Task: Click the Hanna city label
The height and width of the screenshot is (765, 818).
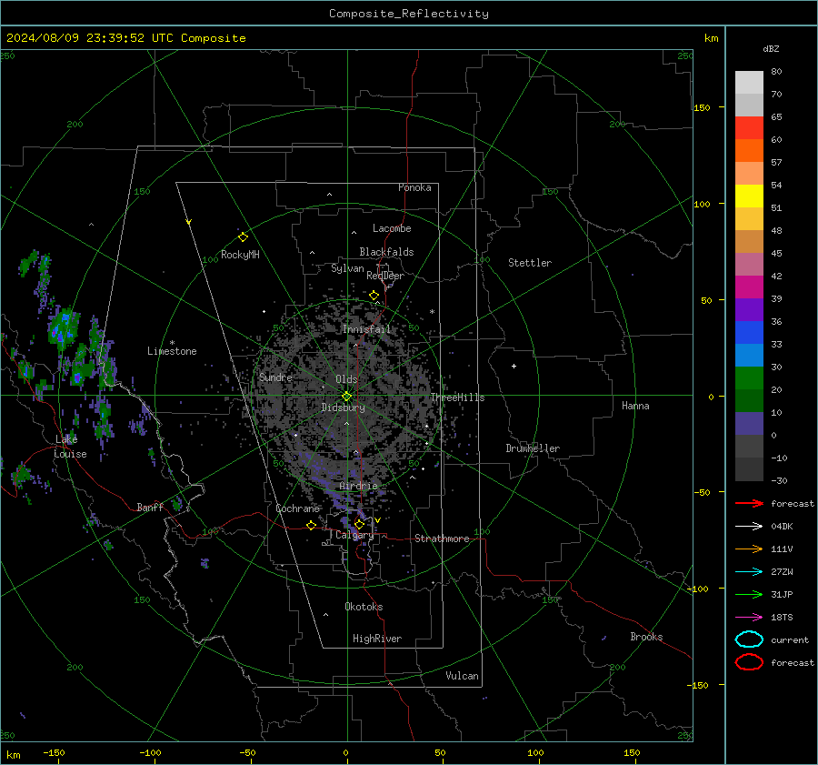Action: [635, 406]
